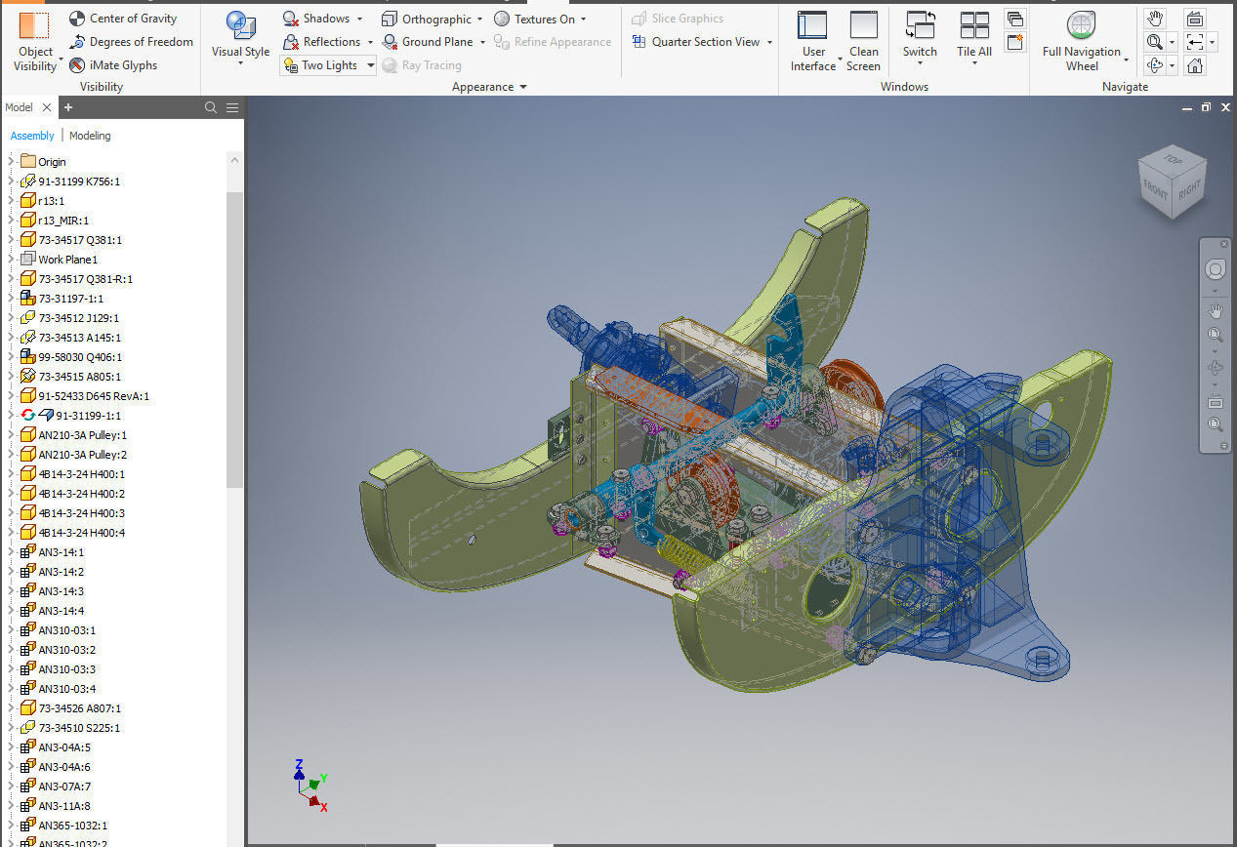Toggle Degrees of Freedom display

coord(131,42)
